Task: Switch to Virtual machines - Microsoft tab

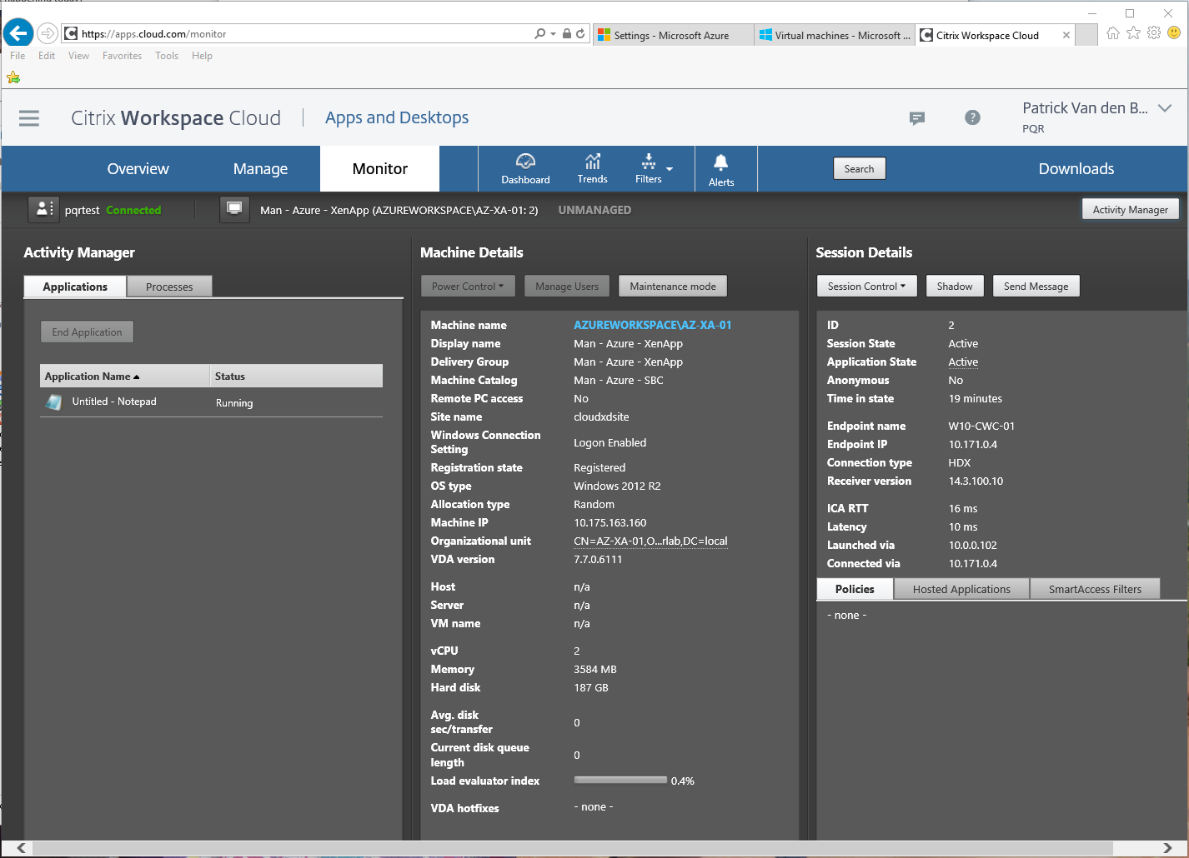Action: [x=835, y=35]
